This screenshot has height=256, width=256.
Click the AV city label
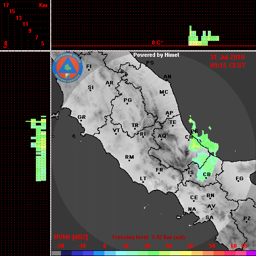(211, 206)
